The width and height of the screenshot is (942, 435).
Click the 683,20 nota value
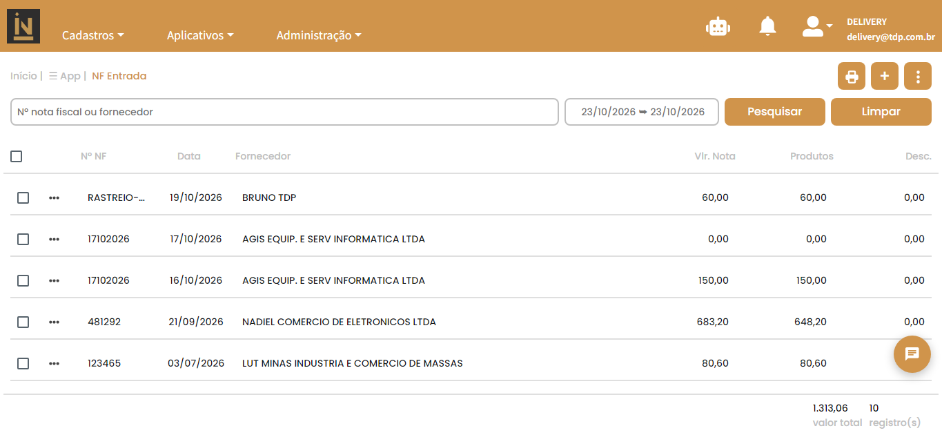[714, 322]
